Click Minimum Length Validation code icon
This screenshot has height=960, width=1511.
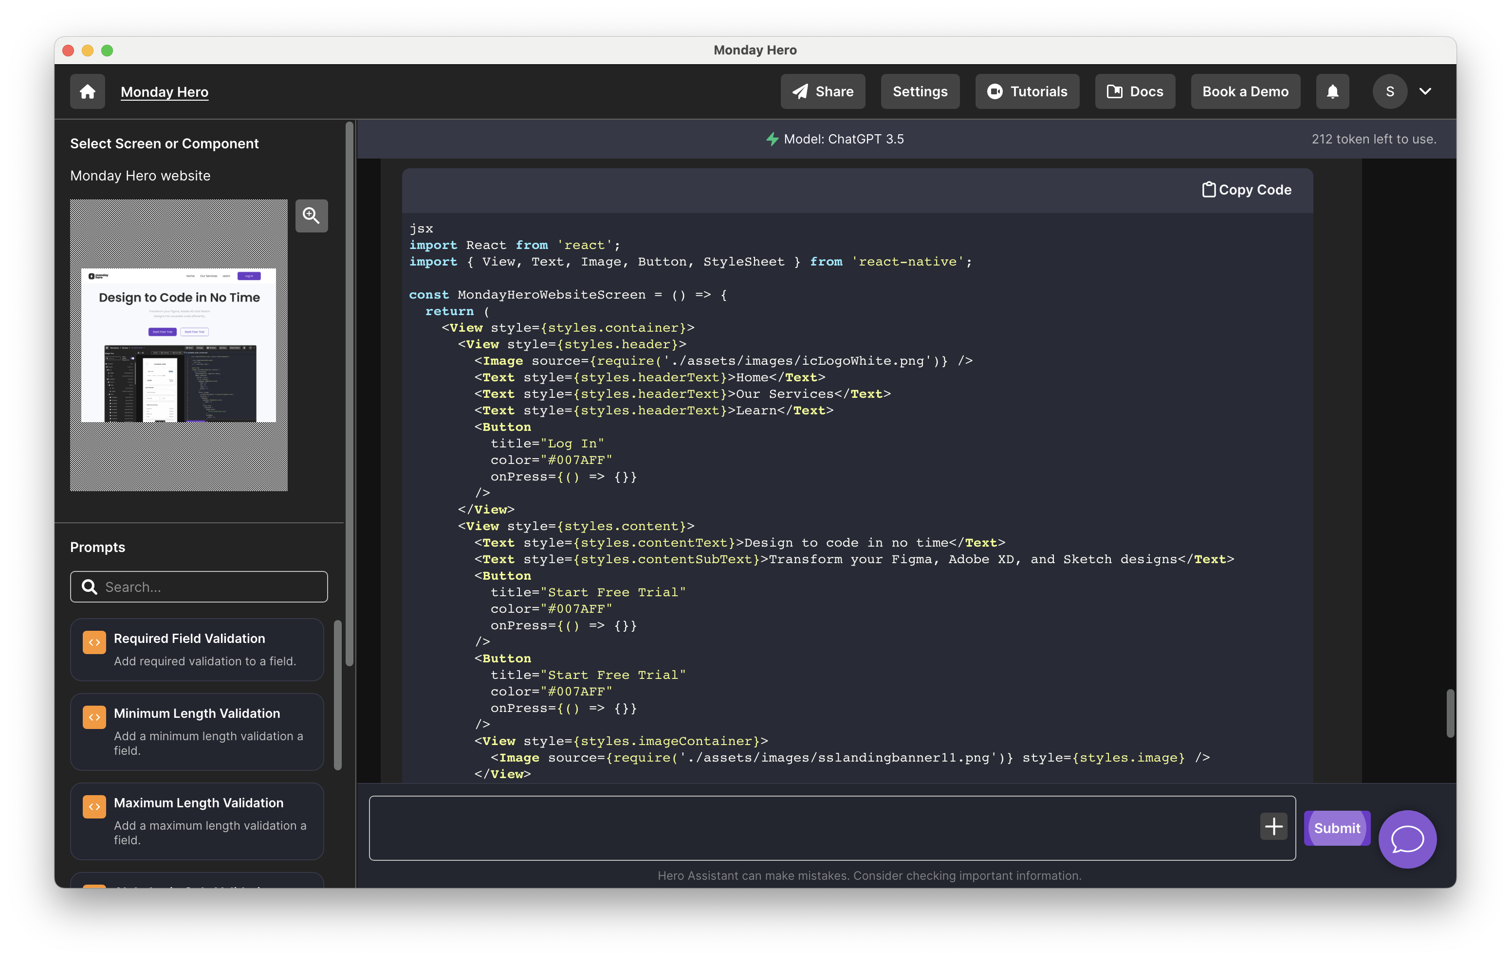(94, 717)
